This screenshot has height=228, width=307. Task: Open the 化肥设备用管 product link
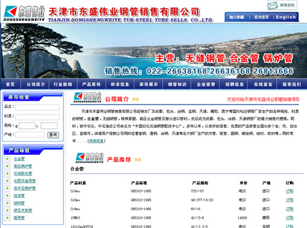[25, 181]
